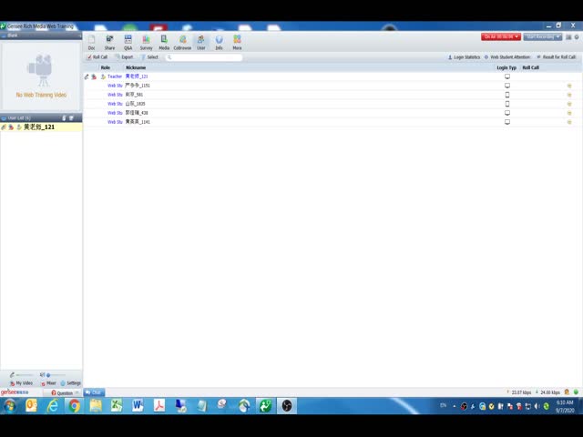
Task: Launch the Cobrowse tool
Action: point(182,42)
